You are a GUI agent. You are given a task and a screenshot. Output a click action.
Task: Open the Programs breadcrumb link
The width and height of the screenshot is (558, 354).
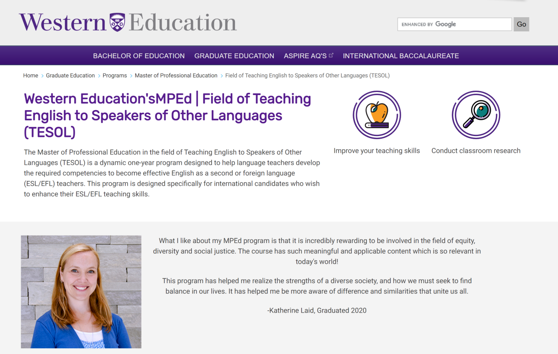pos(115,76)
